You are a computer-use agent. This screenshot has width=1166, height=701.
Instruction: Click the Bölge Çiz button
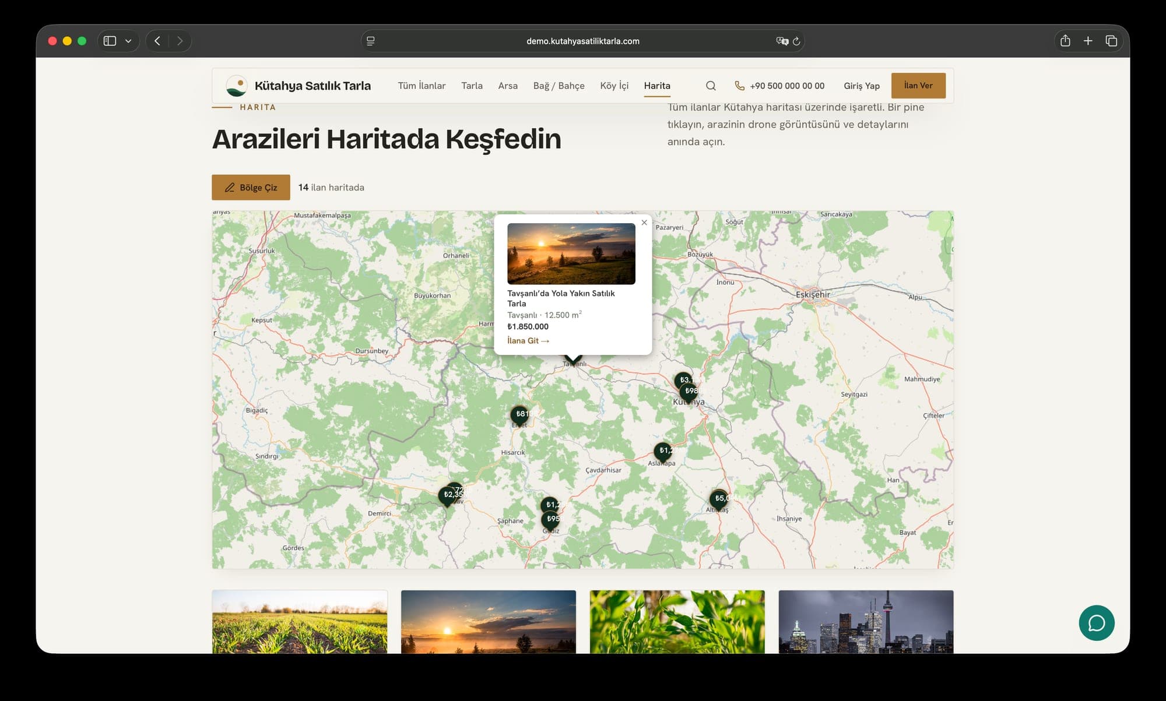coord(251,188)
